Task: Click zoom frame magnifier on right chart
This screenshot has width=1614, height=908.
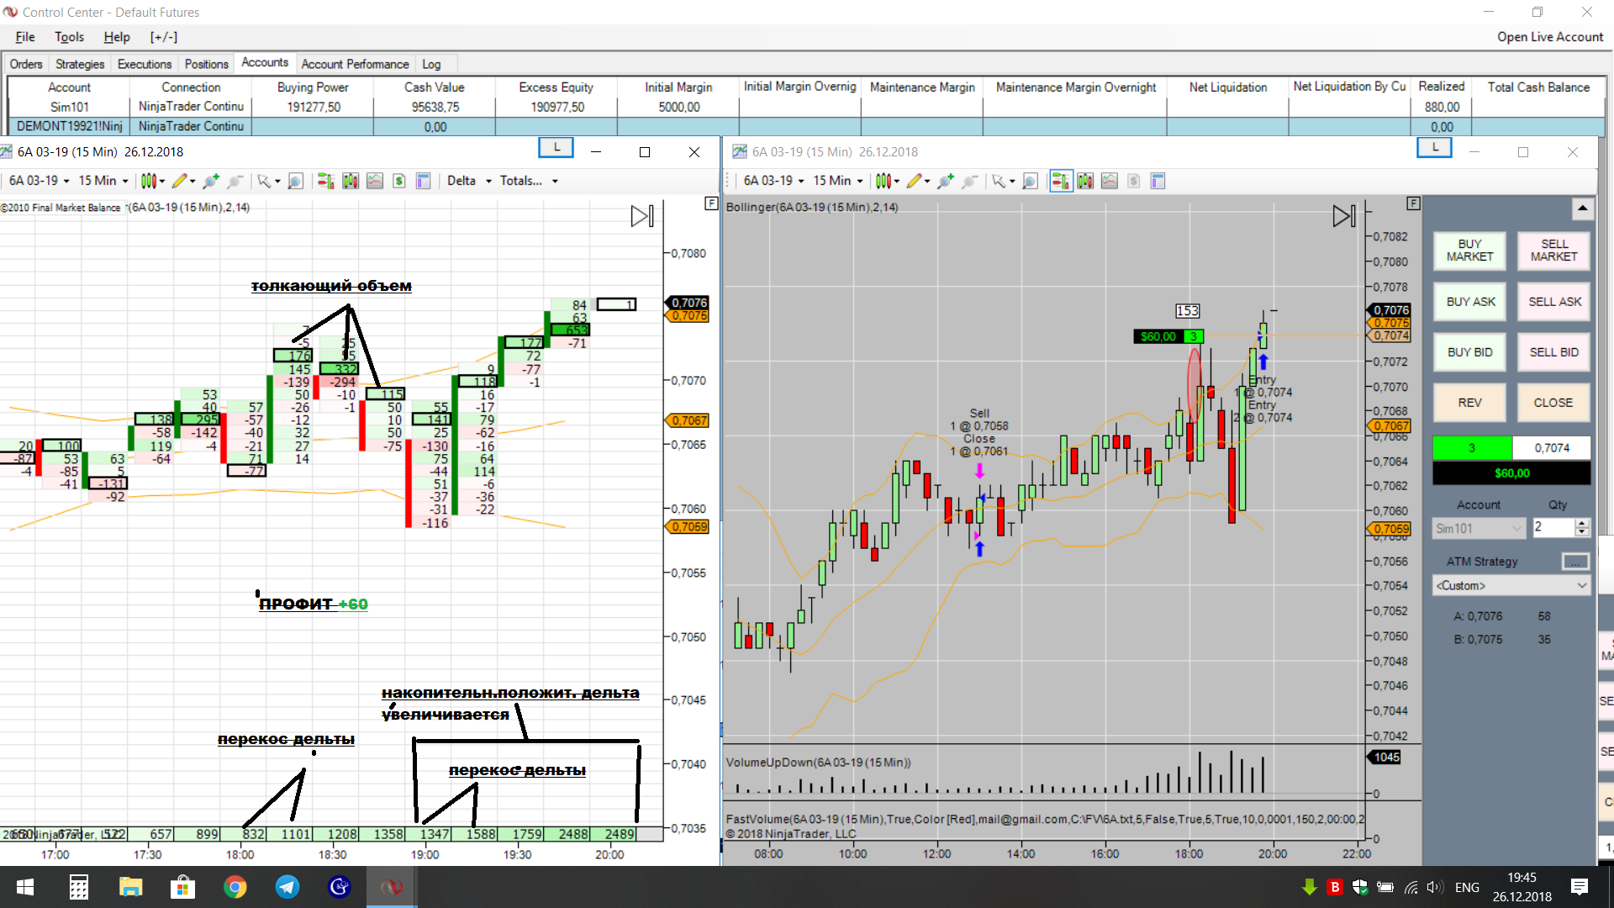Action: [1030, 181]
